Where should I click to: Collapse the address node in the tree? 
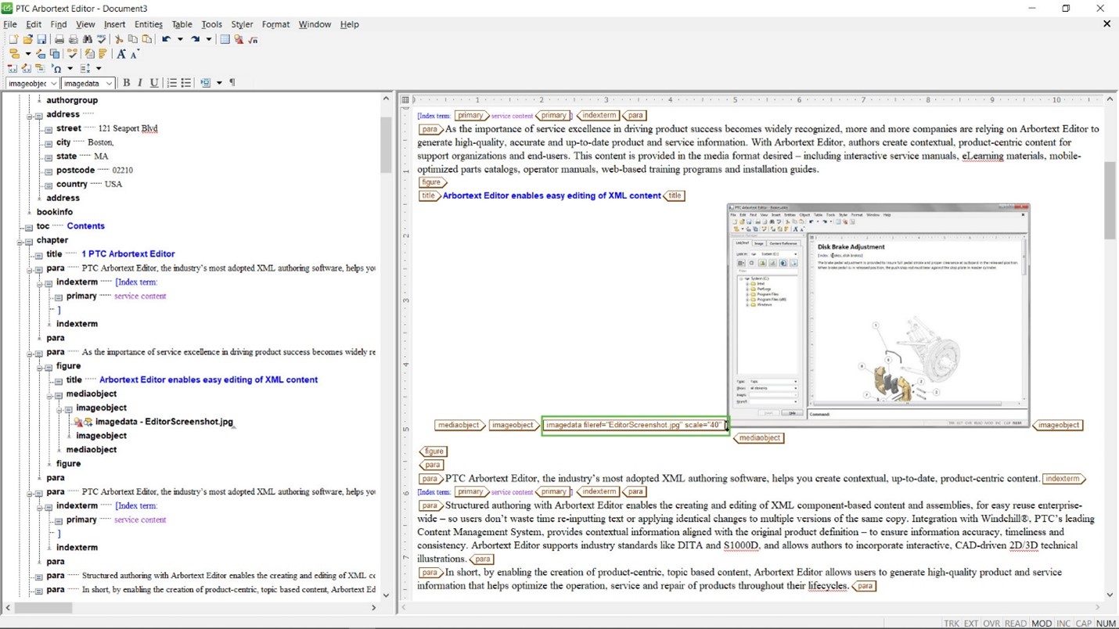pyautogui.click(x=30, y=115)
